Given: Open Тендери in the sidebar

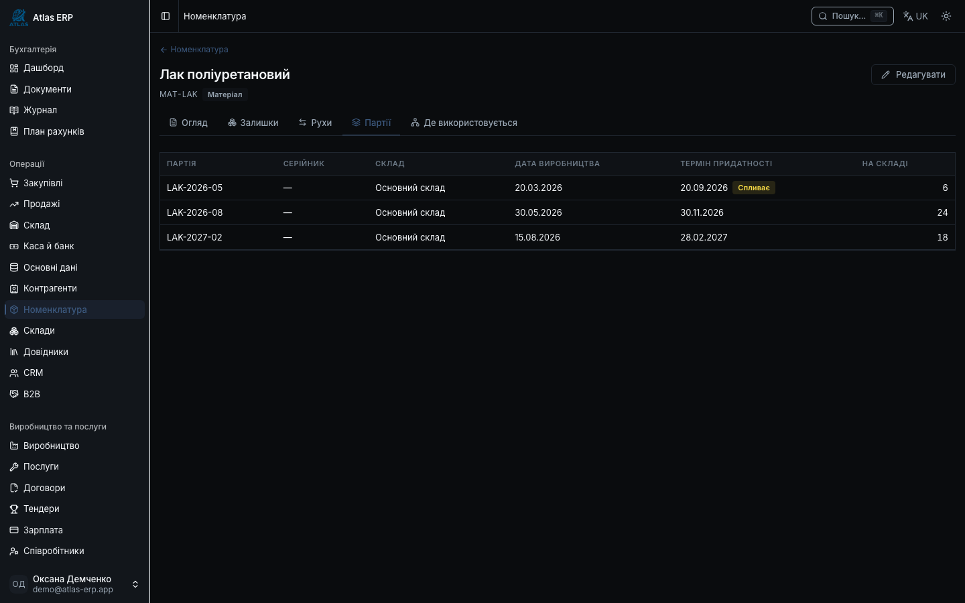Looking at the screenshot, I should (x=74, y=509).
